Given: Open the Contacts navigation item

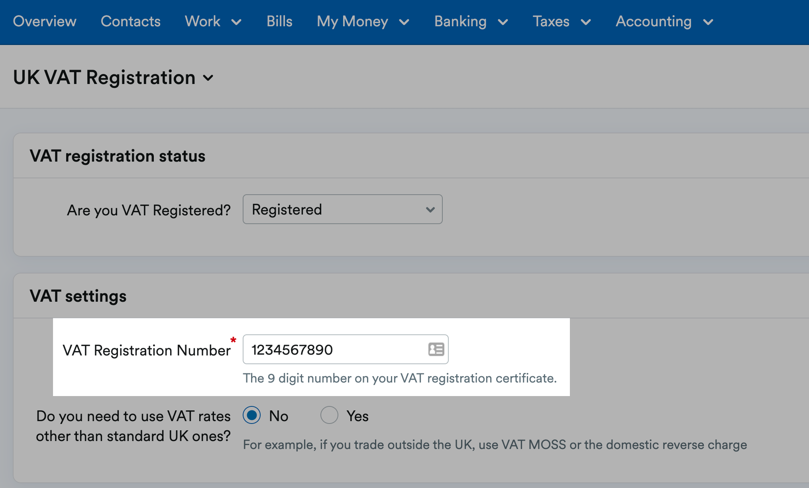Looking at the screenshot, I should point(130,21).
